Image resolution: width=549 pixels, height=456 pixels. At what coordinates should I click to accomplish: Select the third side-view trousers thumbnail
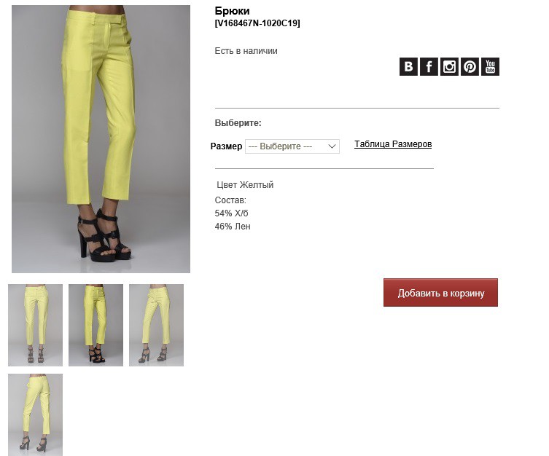click(x=156, y=325)
